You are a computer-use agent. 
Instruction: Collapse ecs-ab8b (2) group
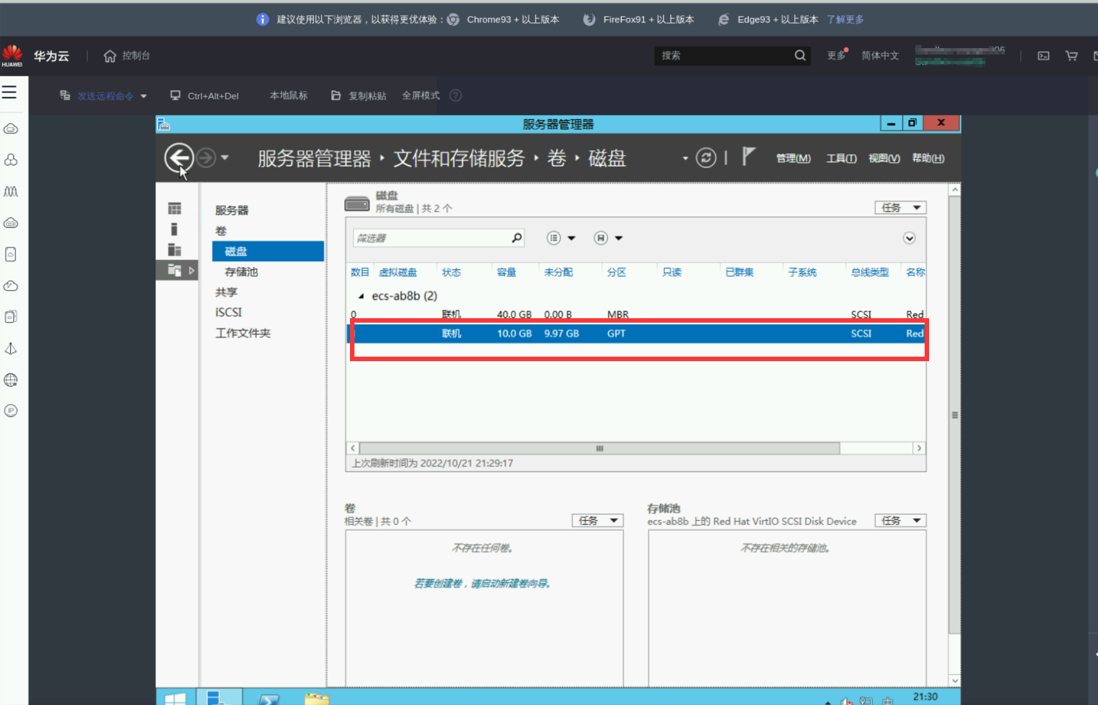coord(361,296)
